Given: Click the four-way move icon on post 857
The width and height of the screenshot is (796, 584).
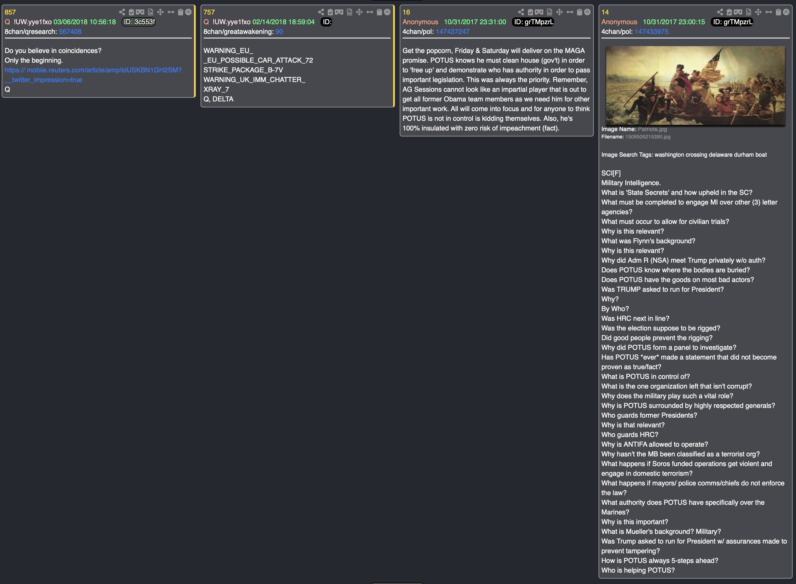Looking at the screenshot, I should pos(160,12).
